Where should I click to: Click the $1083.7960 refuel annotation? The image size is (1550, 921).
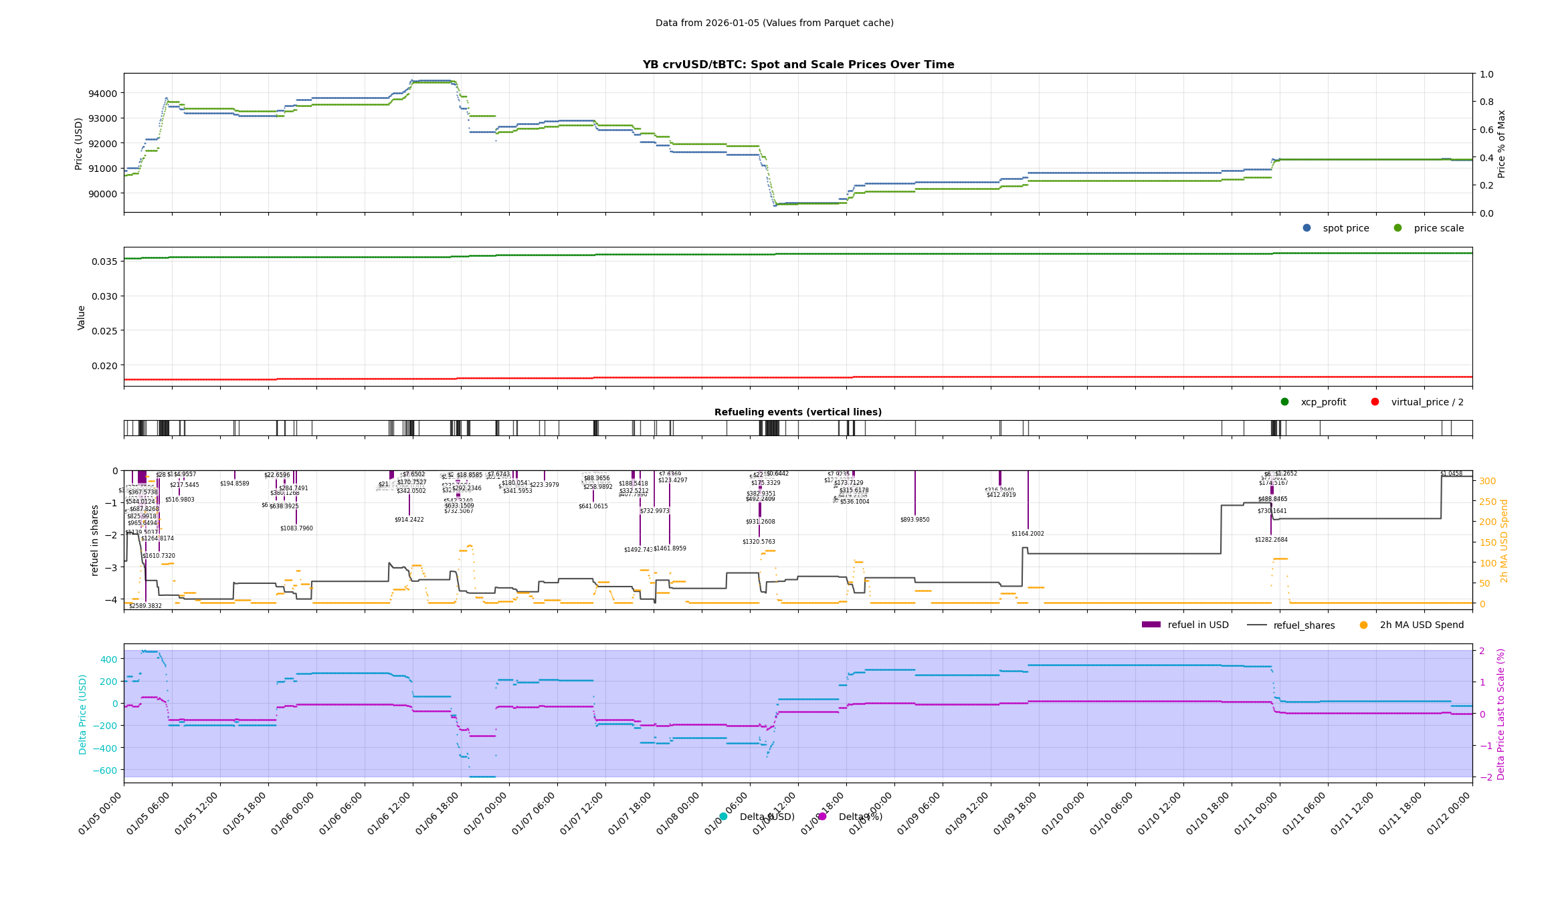(296, 528)
